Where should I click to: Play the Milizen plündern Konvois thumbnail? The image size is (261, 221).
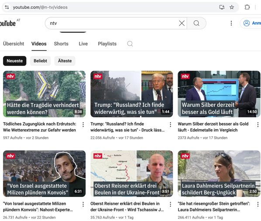[x=44, y=174]
